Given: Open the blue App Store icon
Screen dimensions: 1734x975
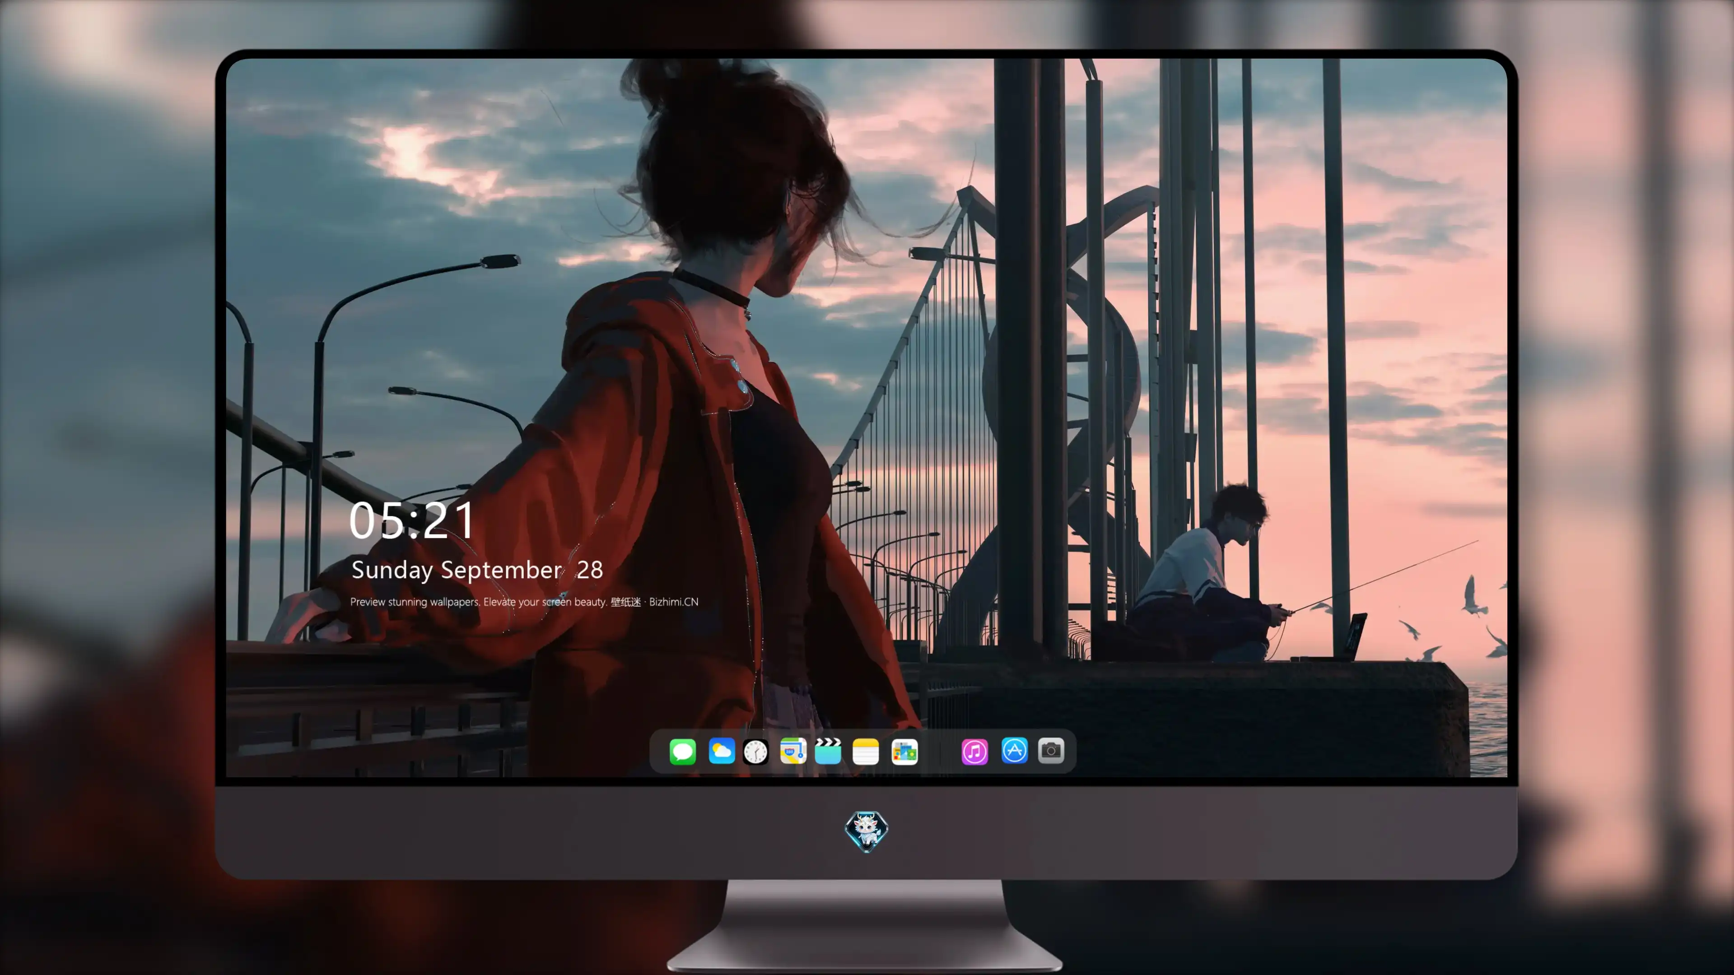Looking at the screenshot, I should 1014,751.
